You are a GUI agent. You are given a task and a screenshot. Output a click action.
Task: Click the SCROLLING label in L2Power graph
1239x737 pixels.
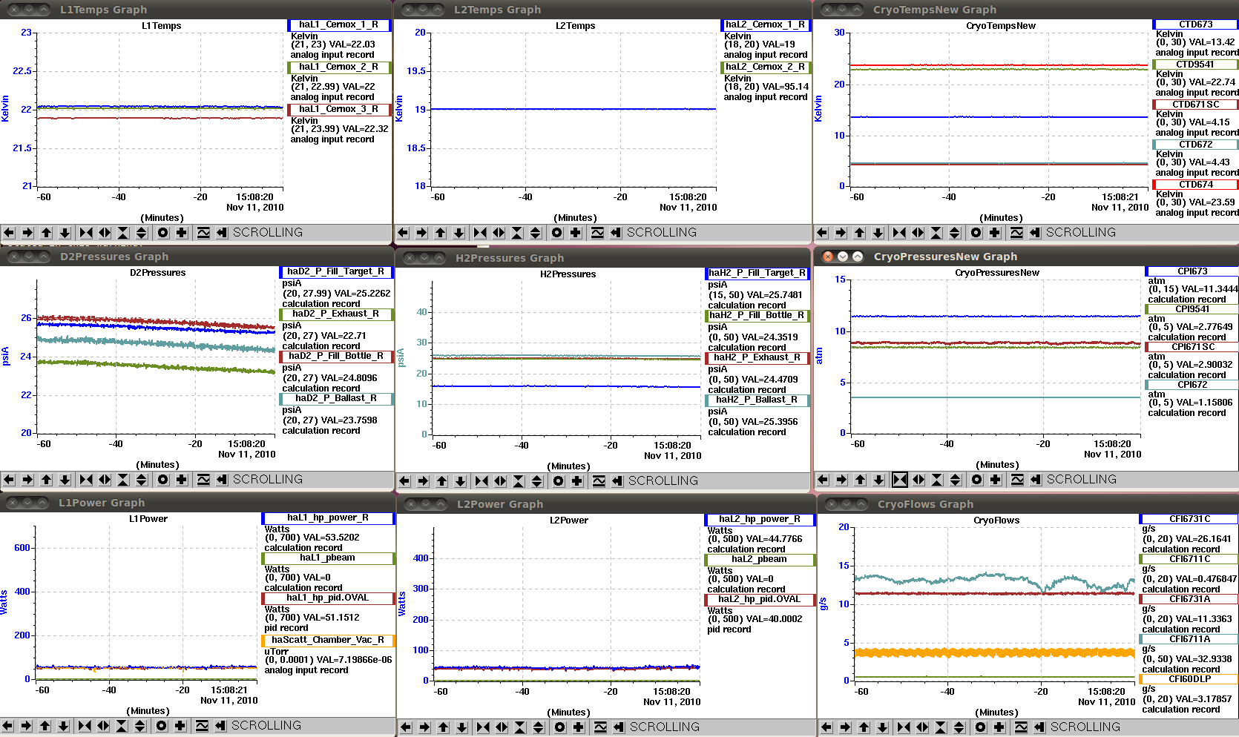(x=665, y=727)
